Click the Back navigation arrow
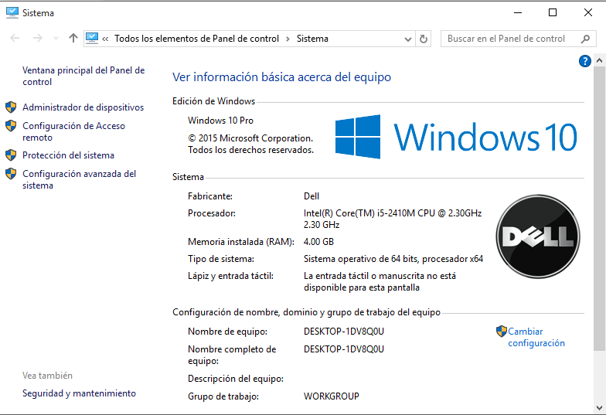 click(15, 39)
